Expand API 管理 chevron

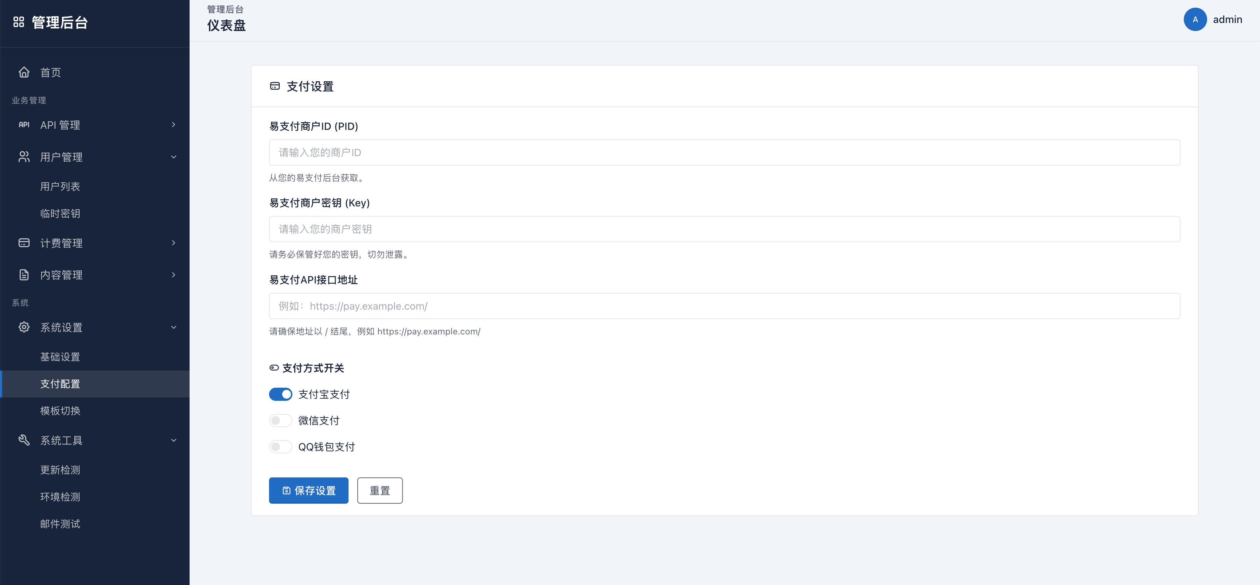(174, 125)
